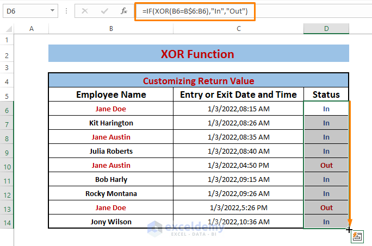Open the Auto Fill Options icon

tap(357, 237)
